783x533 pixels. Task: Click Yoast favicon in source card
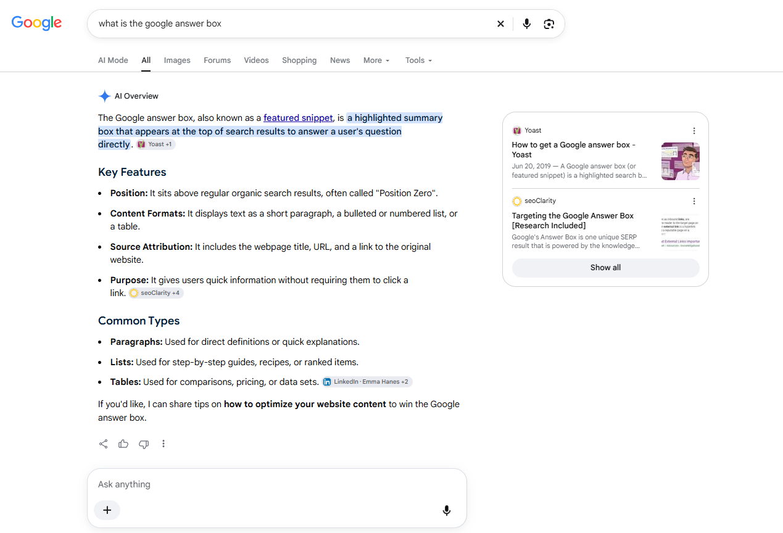click(517, 131)
